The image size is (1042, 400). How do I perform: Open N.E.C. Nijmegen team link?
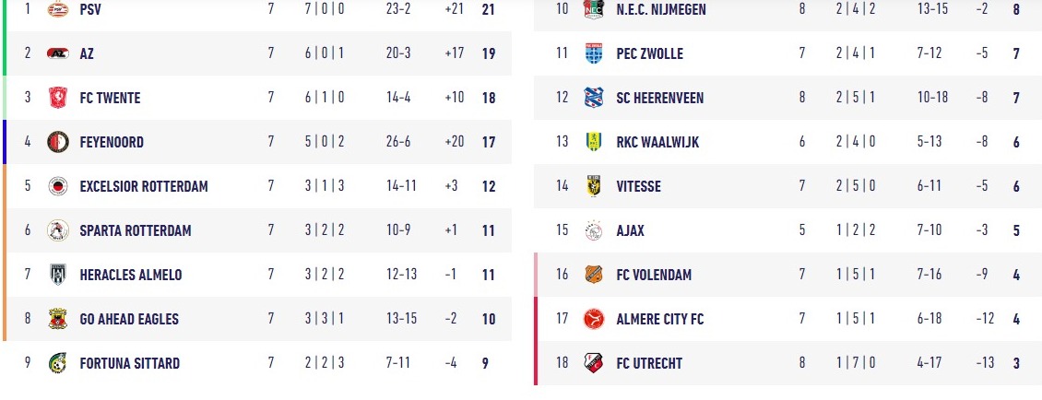(661, 10)
